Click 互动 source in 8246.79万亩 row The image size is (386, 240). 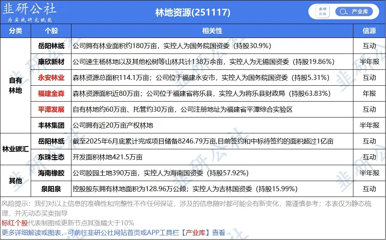point(369,141)
